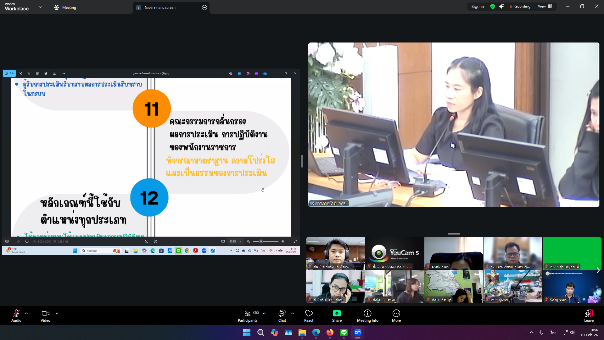The height and width of the screenshot is (340, 604).
Task: Print the image from the Photos toolbar
Action: (x=37, y=73)
